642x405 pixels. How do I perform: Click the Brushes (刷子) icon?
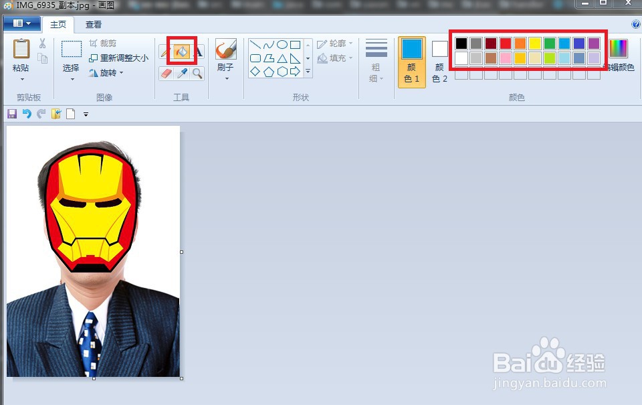coord(225,50)
